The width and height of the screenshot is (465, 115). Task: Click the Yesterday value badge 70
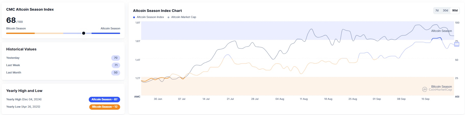pyautogui.click(x=116, y=58)
